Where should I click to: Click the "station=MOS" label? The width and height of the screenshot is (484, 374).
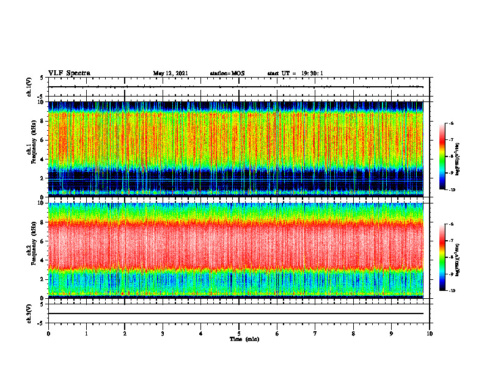pos(227,73)
